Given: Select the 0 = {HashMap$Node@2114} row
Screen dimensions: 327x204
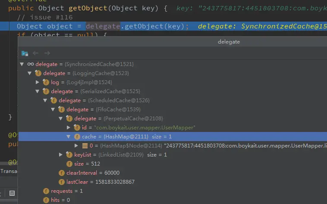Looking at the screenshot, I should point(173,146).
